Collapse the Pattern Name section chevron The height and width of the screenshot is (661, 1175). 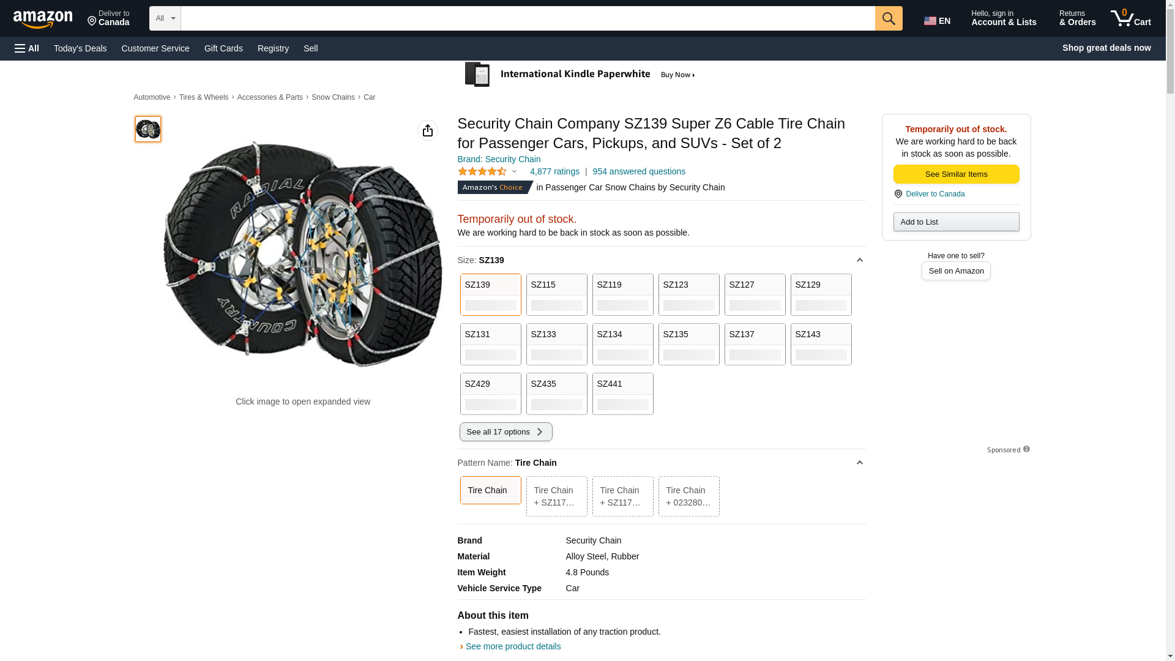click(x=859, y=463)
